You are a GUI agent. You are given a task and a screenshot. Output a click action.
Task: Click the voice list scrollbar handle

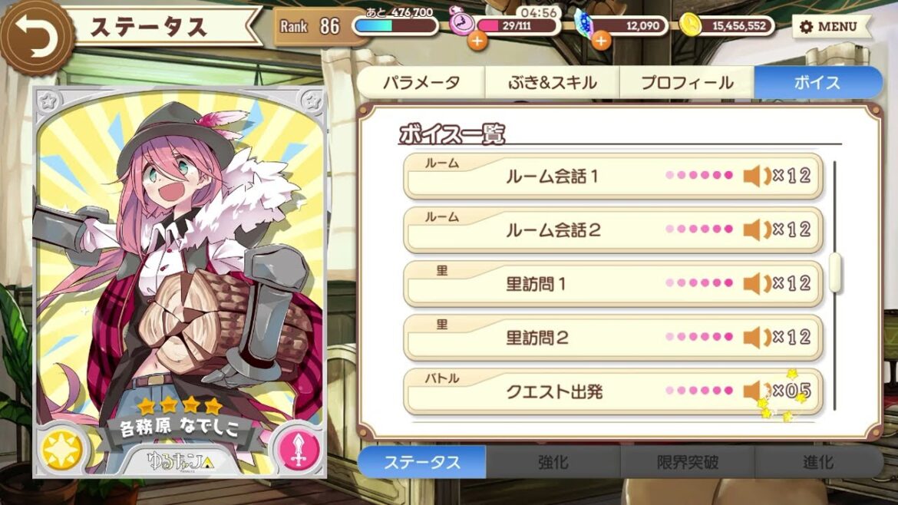tap(835, 272)
